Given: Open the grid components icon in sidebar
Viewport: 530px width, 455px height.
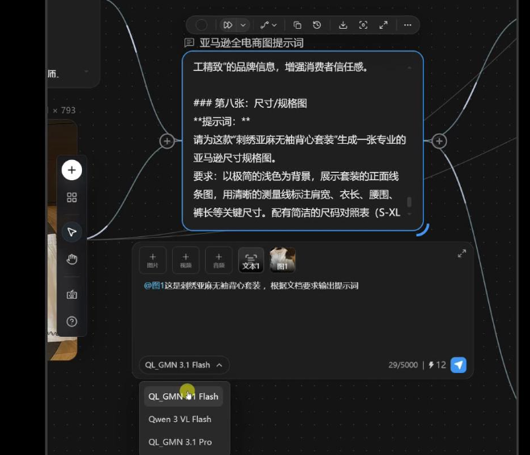Looking at the screenshot, I should [72, 197].
